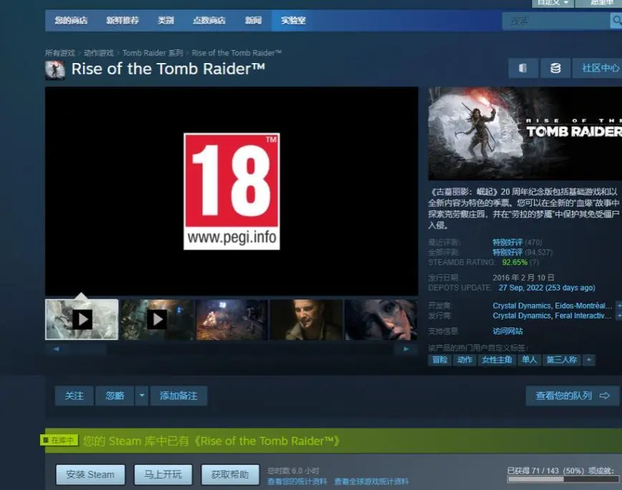The width and height of the screenshot is (622, 490).
Task: Play the second trailer thumbnail
Action: coord(157,320)
